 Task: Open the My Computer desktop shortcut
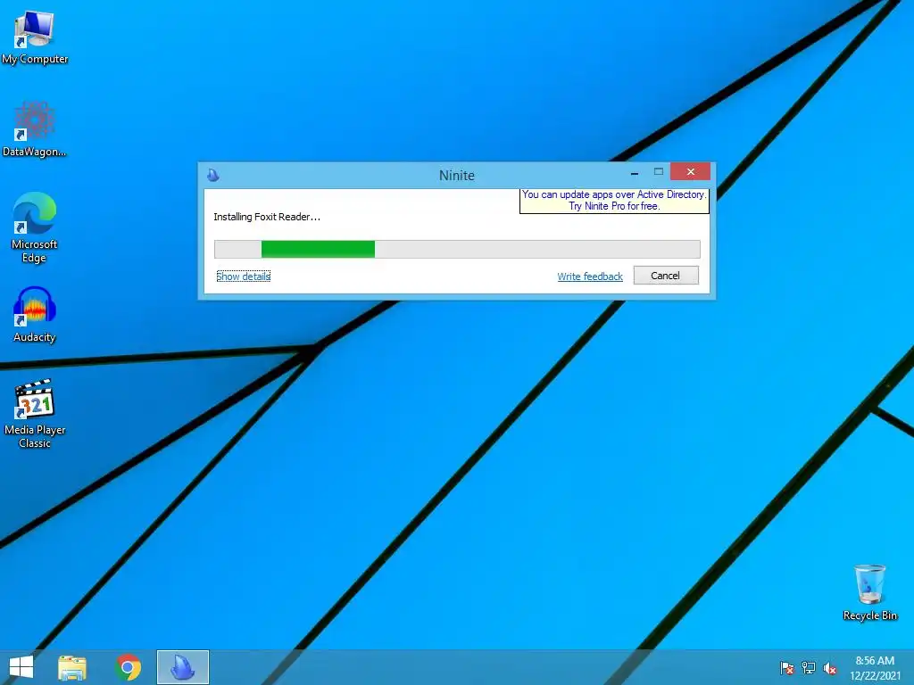35,37
